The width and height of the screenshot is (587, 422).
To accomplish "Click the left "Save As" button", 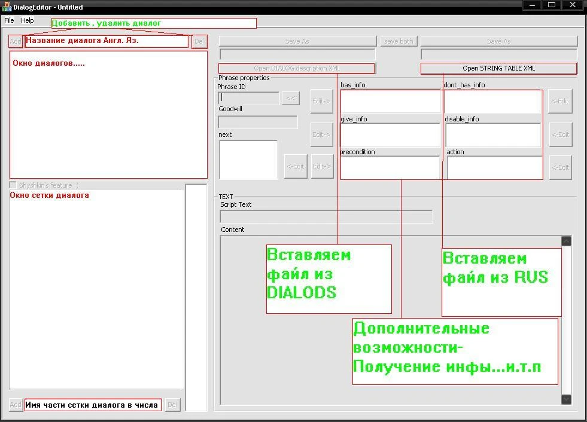I will [x=297, y=41].
